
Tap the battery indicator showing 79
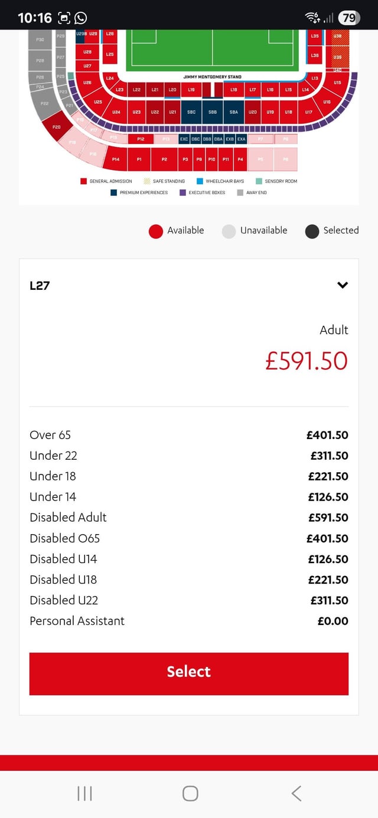click(x=348, y=17)
